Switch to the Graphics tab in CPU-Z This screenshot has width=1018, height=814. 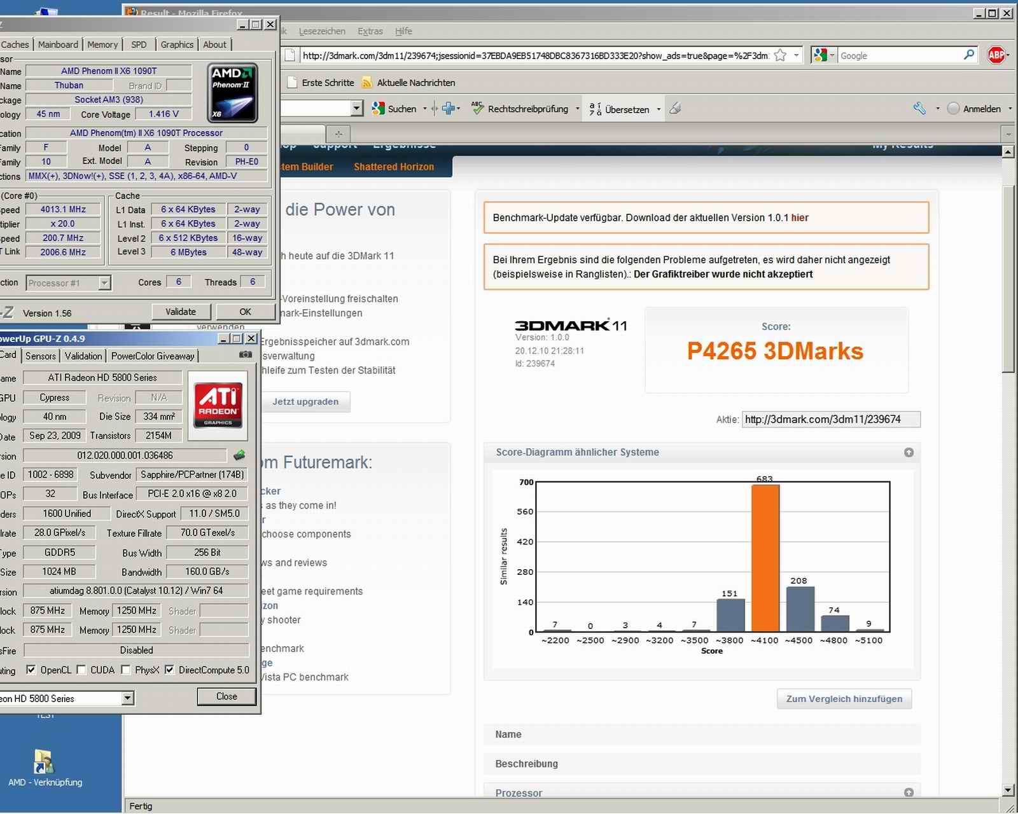(x=177, y=45)
